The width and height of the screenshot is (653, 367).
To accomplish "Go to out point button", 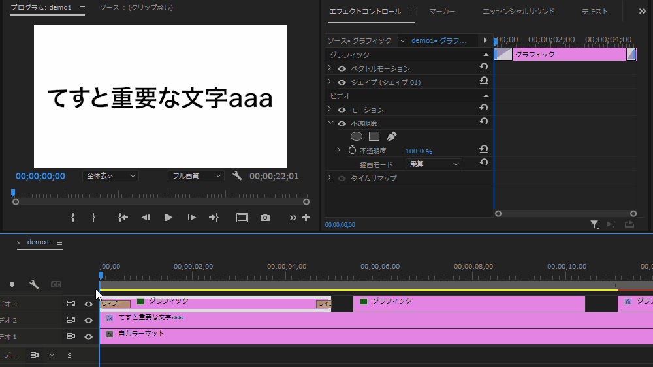I will point(214,217).
